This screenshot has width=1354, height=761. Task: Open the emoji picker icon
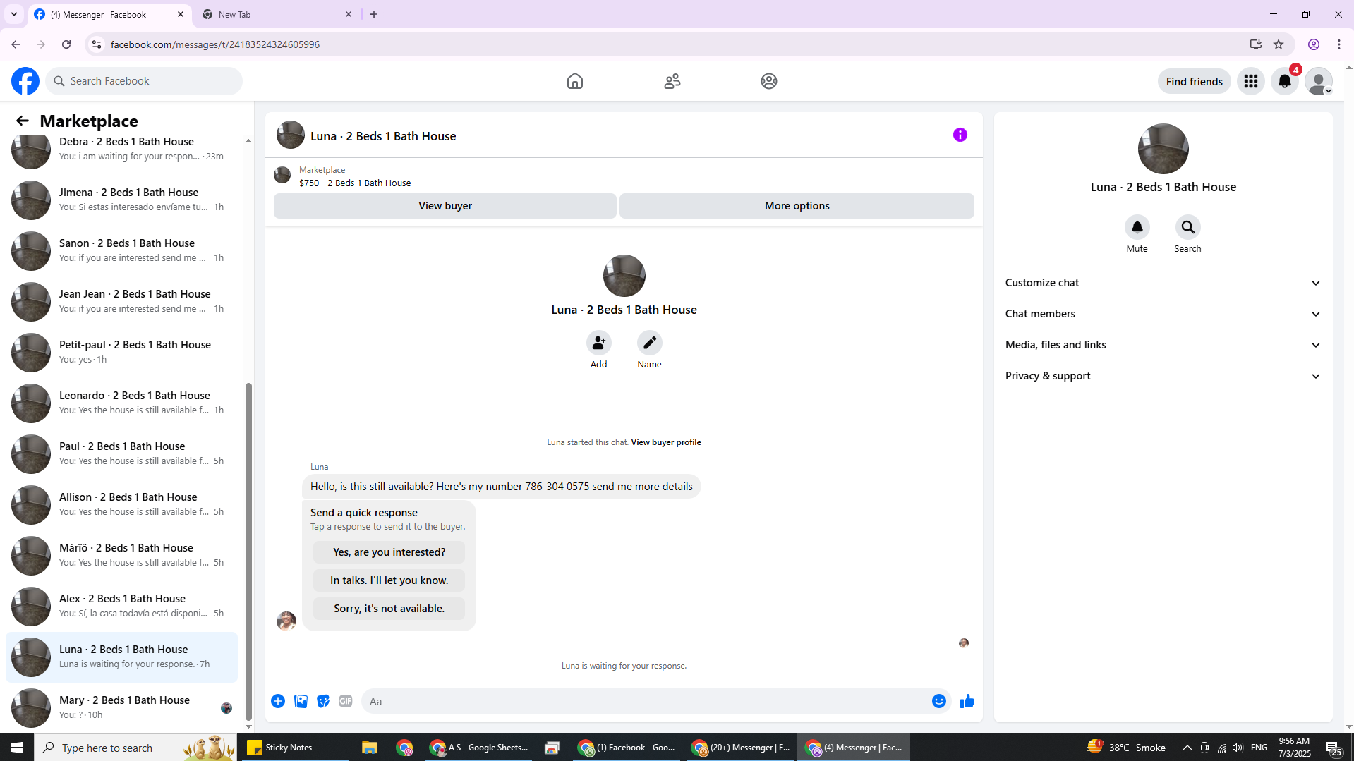click(x=938, y=701)
